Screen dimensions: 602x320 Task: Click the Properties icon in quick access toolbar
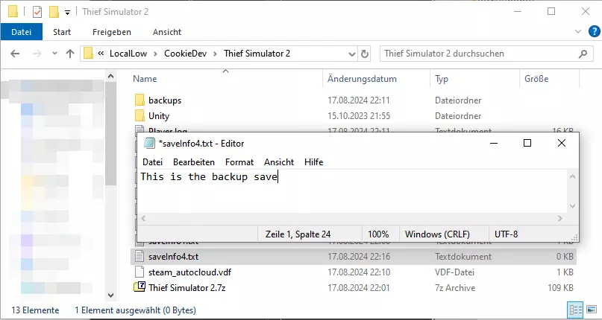click(37, 12)
